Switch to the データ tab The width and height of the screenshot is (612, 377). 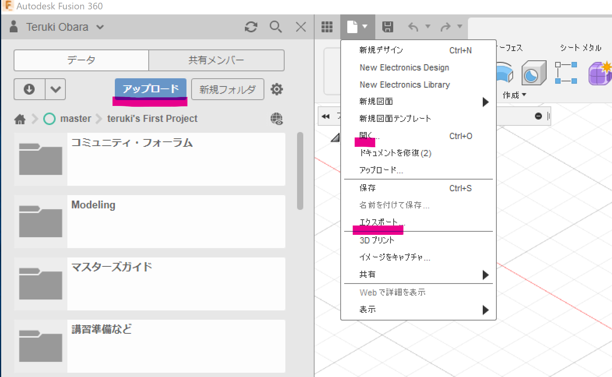point(81,60)
